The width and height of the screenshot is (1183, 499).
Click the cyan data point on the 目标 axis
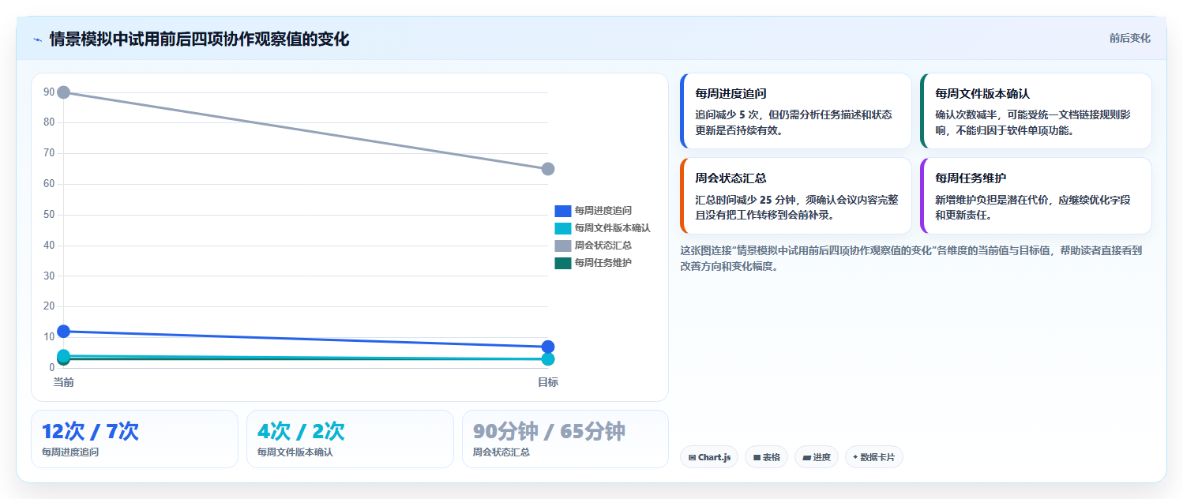[548, 359]
